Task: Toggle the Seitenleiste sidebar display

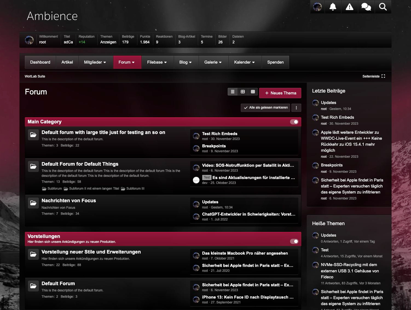Action: pyautogui.click(x=374, y=76)
